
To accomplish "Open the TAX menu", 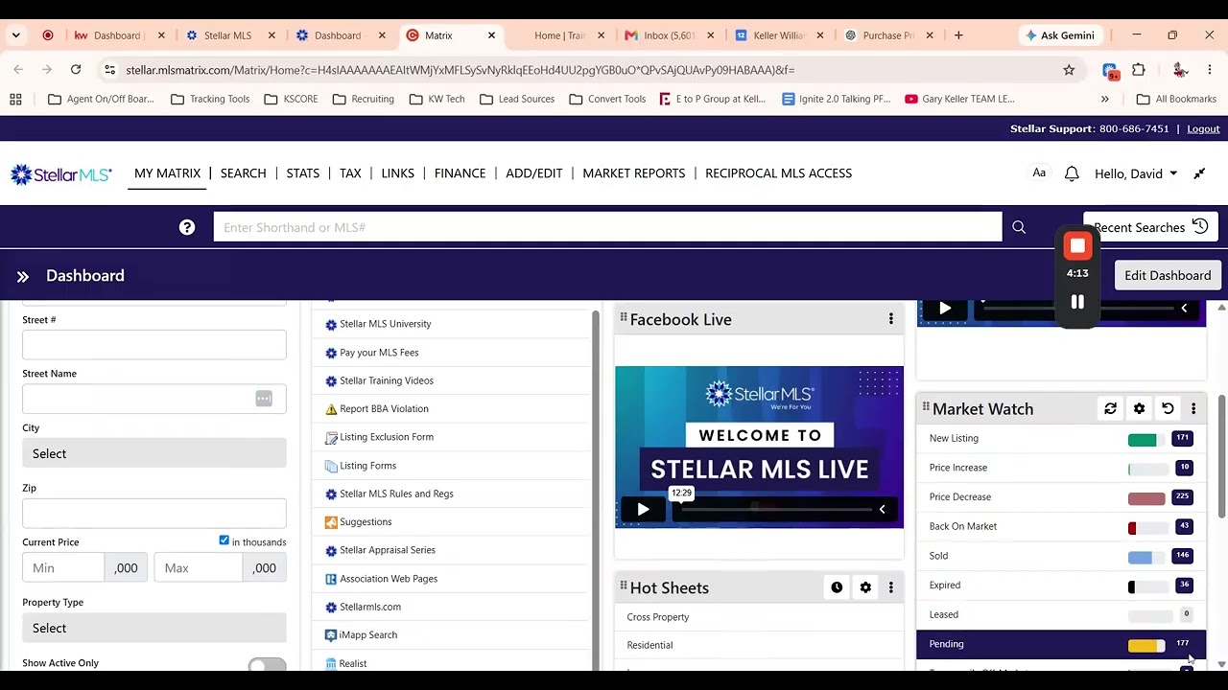I will (x=350, y=173).
